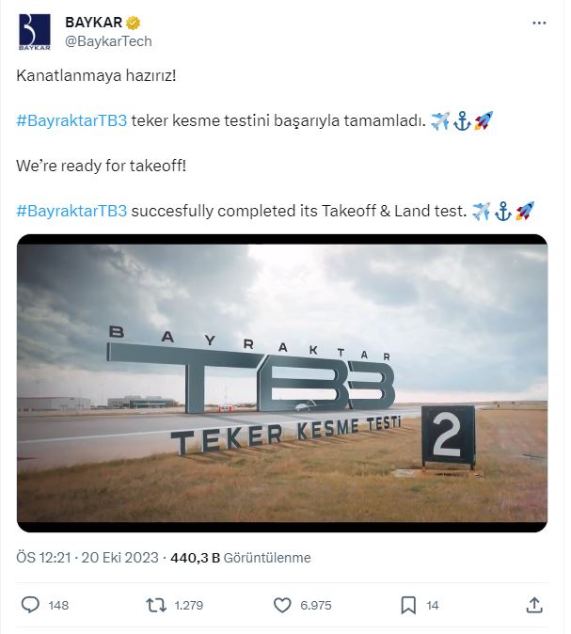The image size is (571, 634).
Task: Bookmark the post with the bookmark icon
Action: point(409,605)
